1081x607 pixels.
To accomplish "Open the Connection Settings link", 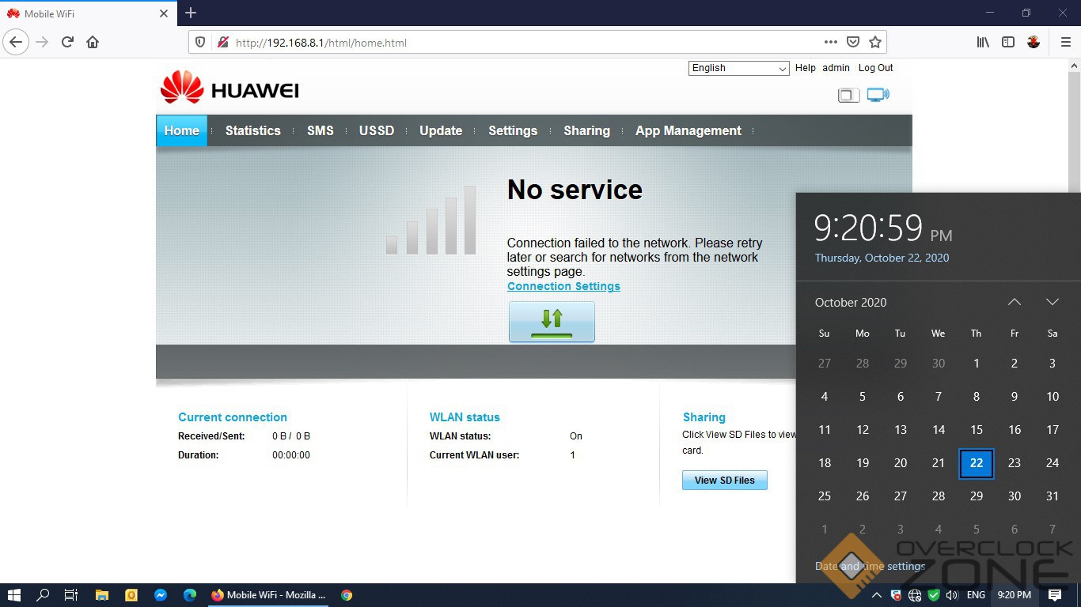I will click(x=563, y=286).
